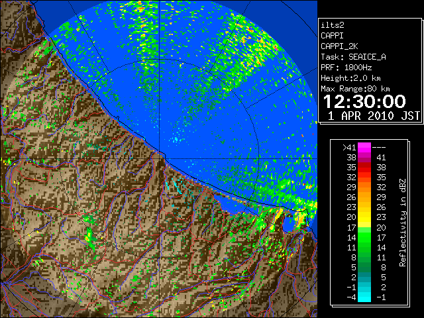Click the 'Reflectivity in dBZ' legend title
Screen dimensions: 424x318
[403, 223]
